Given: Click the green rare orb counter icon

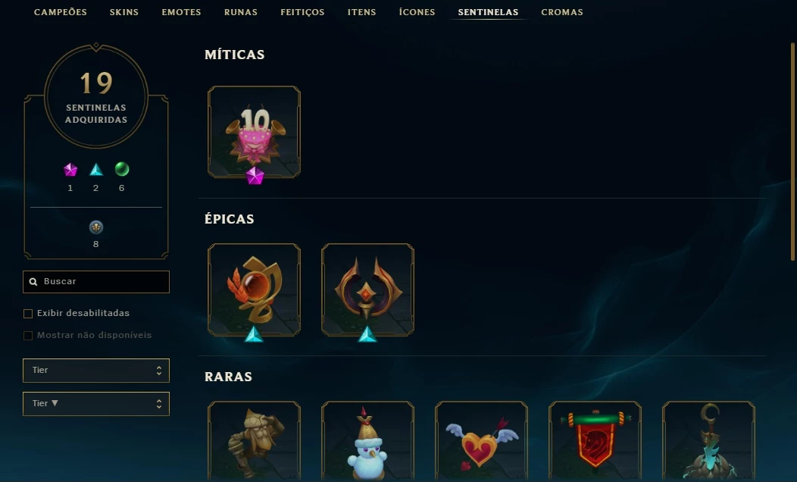Looking at the screenshot, I should (122, 169).
